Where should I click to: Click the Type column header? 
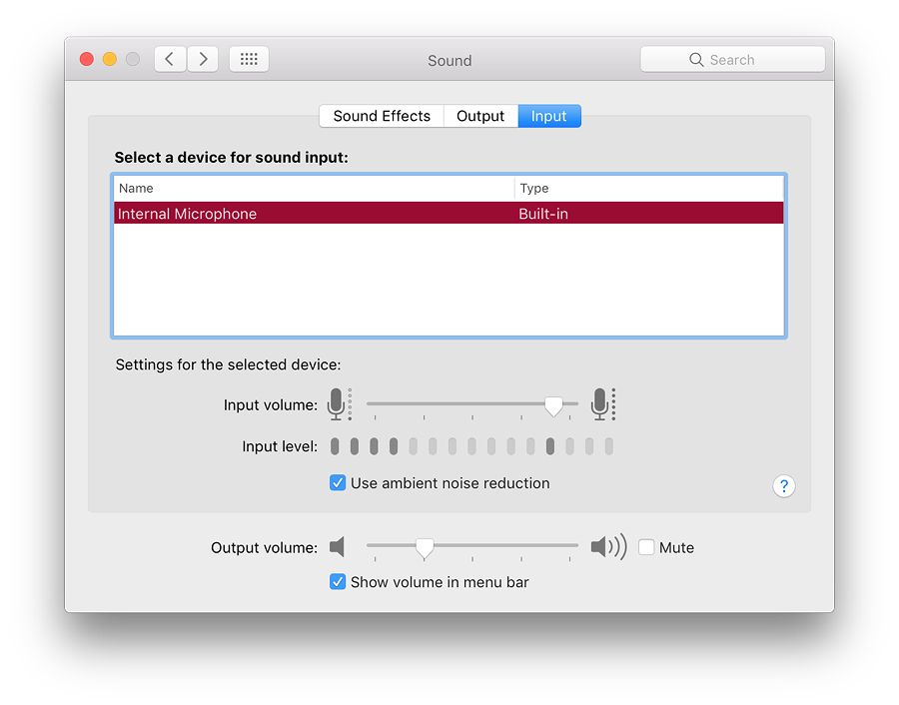tap(649, 188)
